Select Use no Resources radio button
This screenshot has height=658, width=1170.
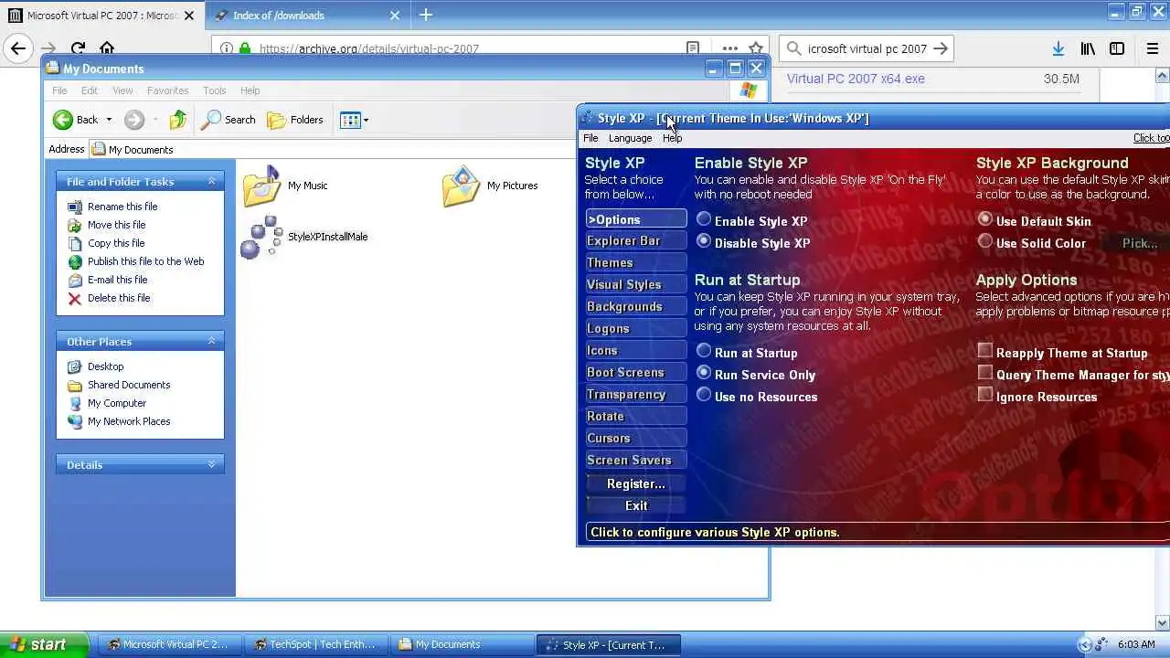coord(704,395)
